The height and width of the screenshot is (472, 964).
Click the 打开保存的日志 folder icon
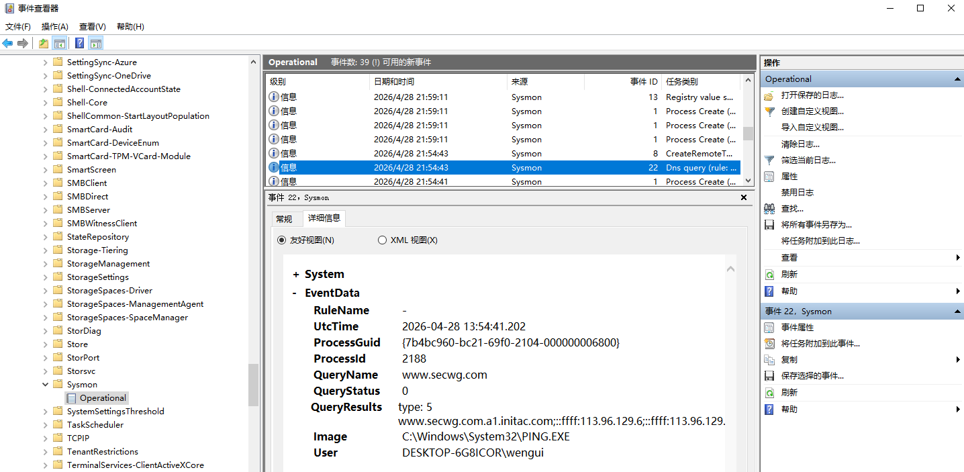769,95
